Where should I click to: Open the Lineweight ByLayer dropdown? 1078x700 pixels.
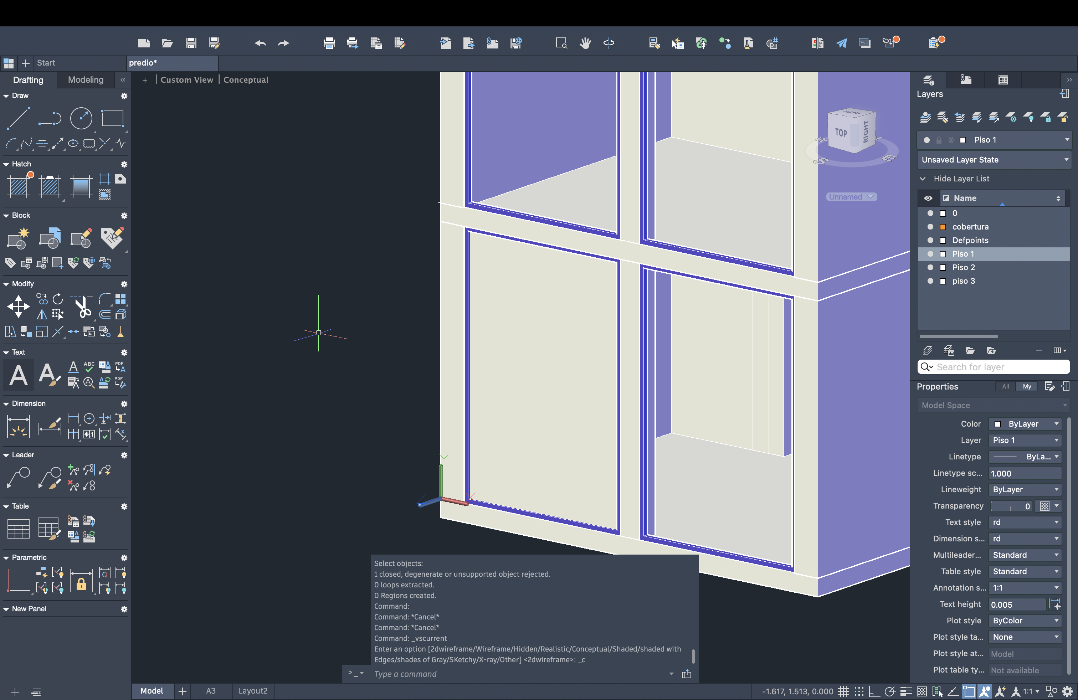(1025, 489)
